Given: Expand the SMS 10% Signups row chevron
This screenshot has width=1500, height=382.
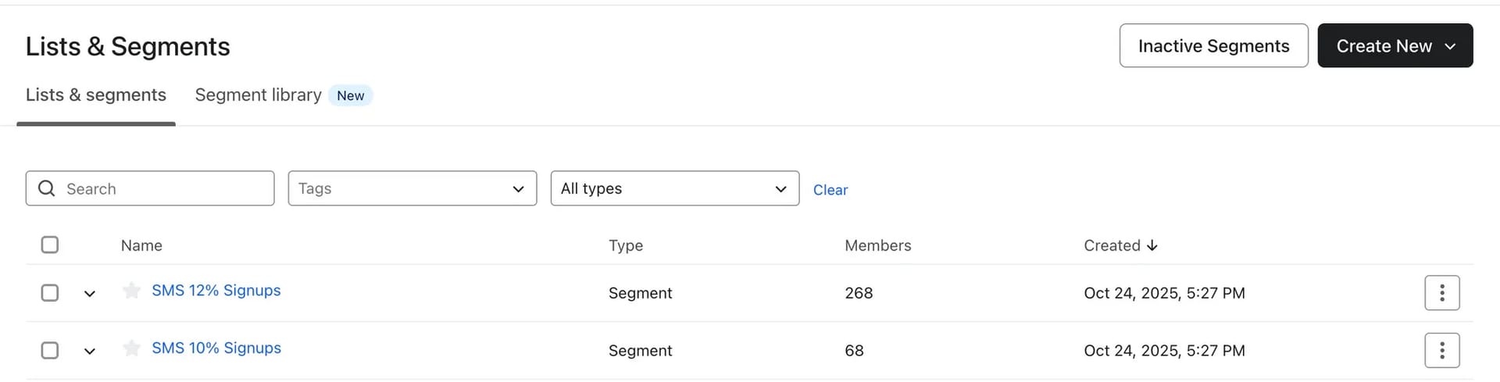Looking at the screenshot, I should point(90,352).
